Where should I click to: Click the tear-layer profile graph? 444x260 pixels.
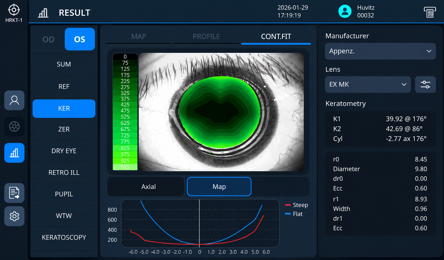pos(200,223)
